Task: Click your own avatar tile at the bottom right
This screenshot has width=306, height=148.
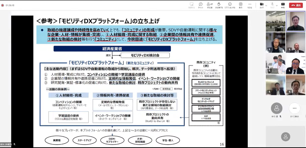Action: pyautogui.click(x=285, y=136)
